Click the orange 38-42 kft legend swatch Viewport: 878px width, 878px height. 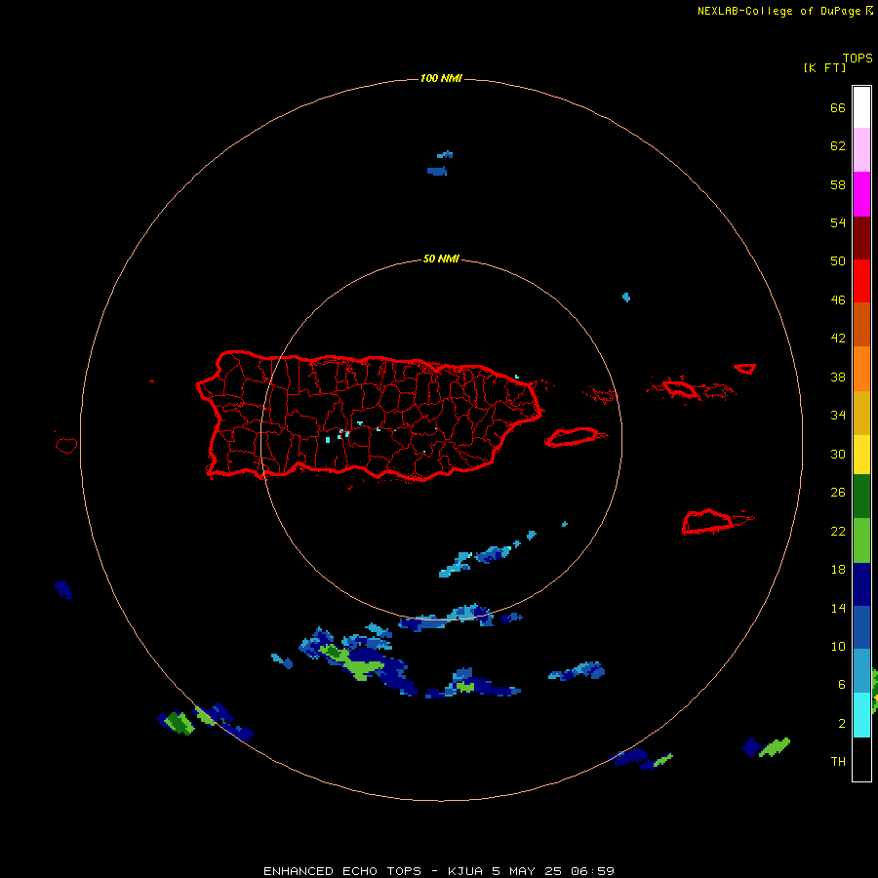coord(861,369)
